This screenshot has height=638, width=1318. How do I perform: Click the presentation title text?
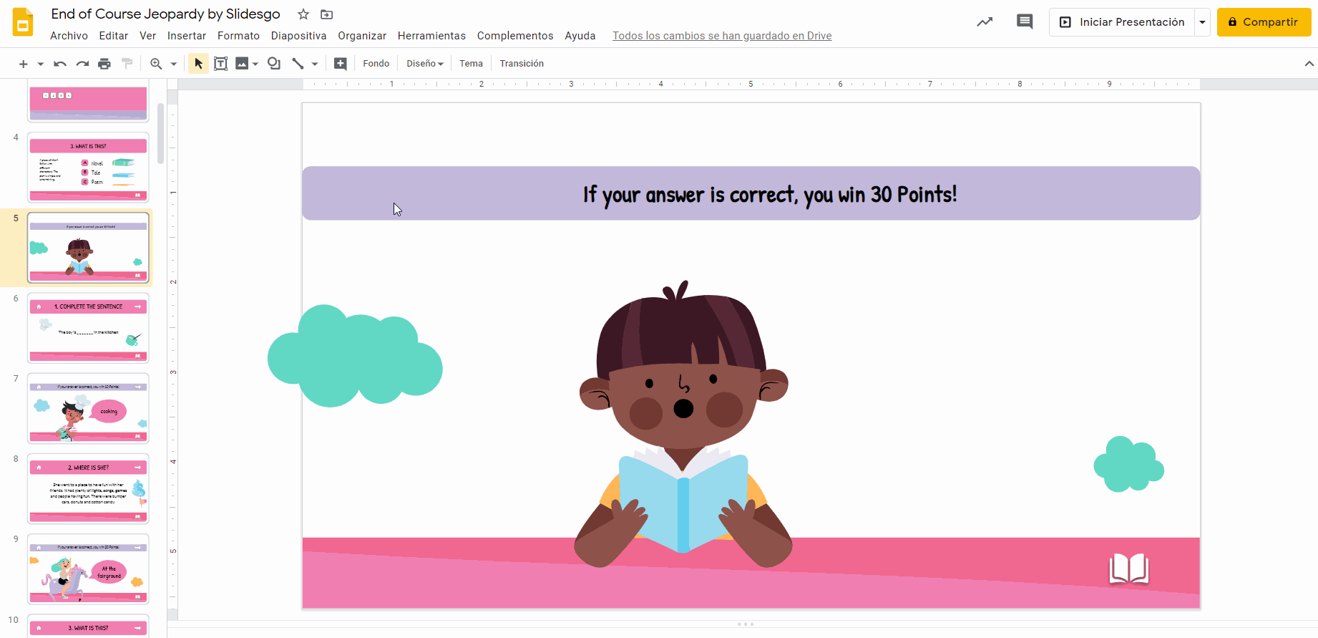click(166, 14)
